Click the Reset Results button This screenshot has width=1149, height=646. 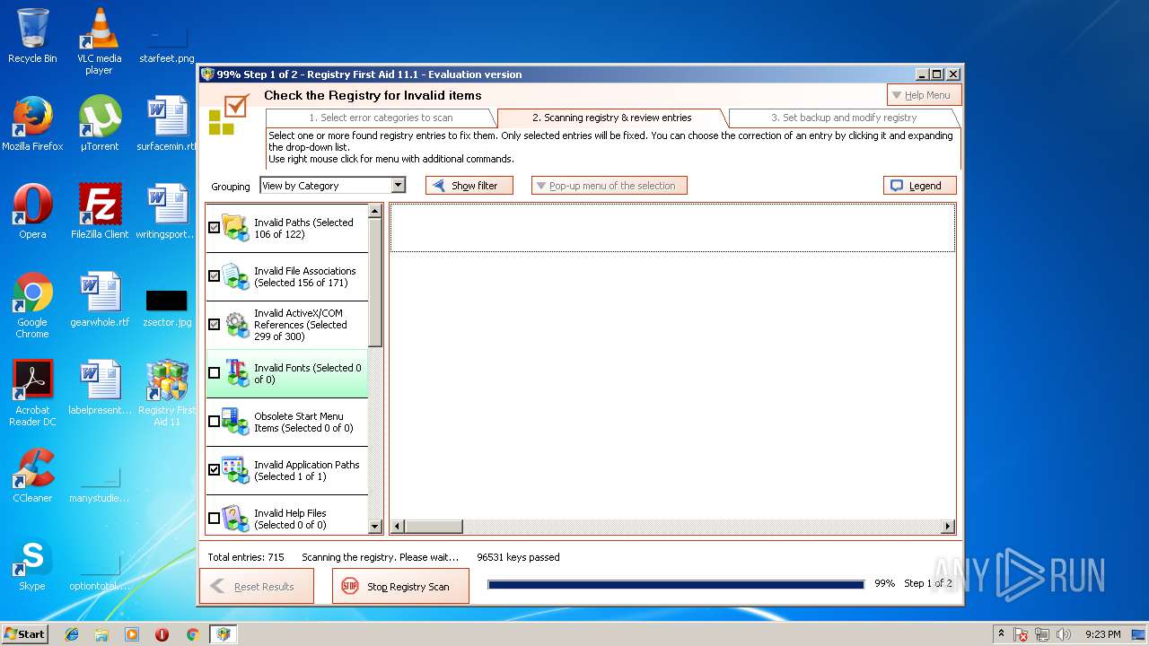point(257,587)
